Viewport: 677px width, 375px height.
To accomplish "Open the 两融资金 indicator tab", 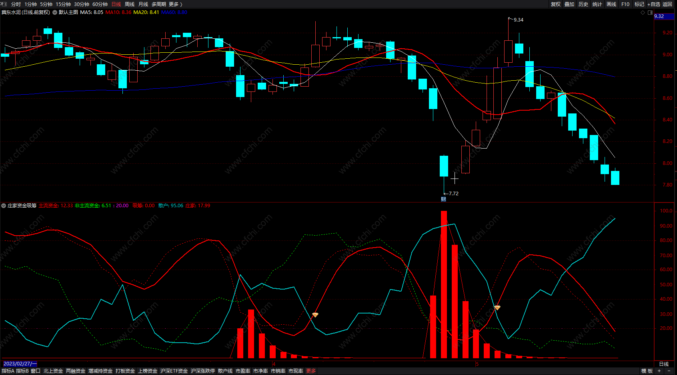I will (76, 371).
